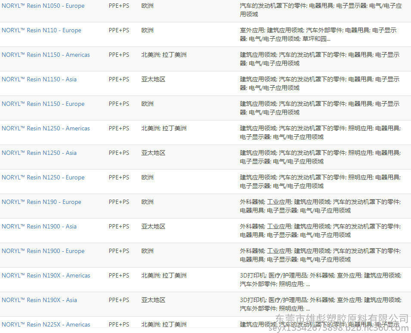Click applications text of N1250 Asia row

320,157
